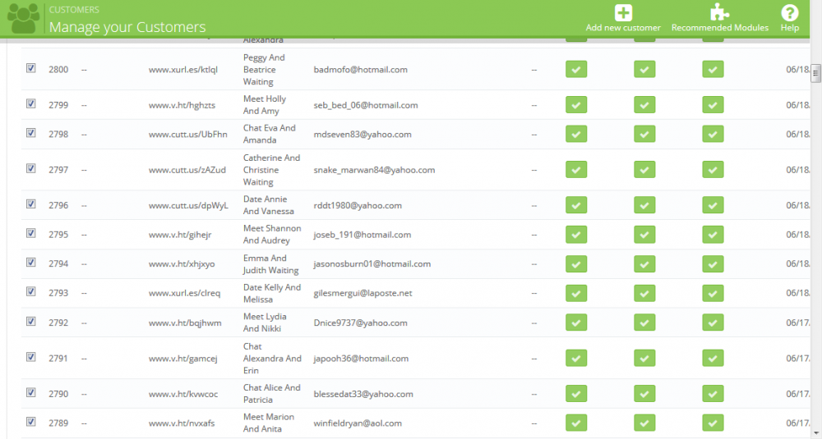Toggle middle green check for customer 2792

click(x=644, y=322)
